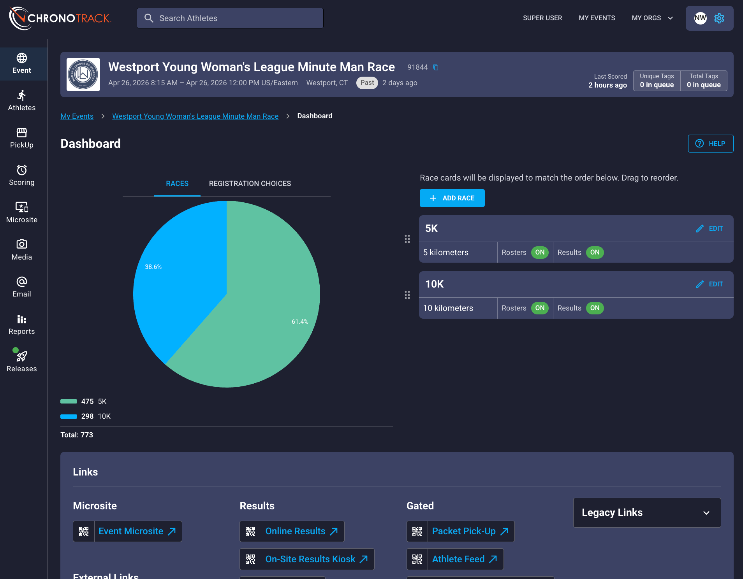Click the Search Athletes input field
The width and height of the screenshot is (743, 579).
230,18
